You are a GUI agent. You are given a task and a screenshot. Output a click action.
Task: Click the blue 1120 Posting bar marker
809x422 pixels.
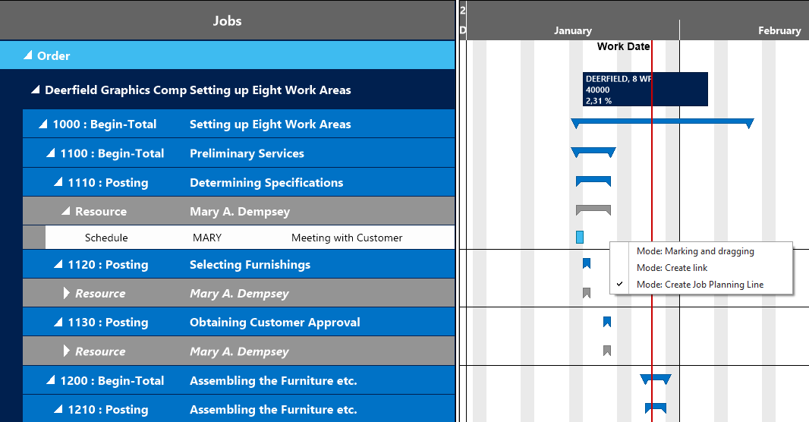pos(587,263)
